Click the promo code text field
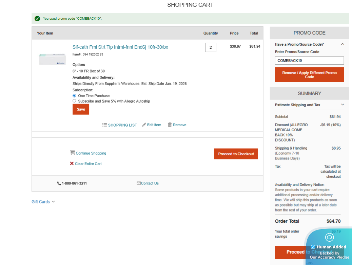Image resolution: width=352 pixels, height=265 pixels. (x=309, y=61)
